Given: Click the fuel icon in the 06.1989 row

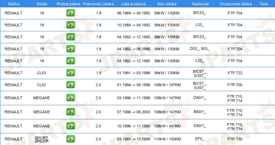Looking at the screenshot, I should coord(70,13).
